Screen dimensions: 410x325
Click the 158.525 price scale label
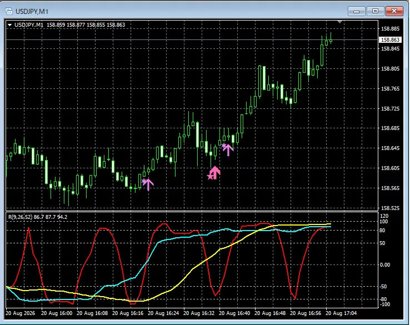[390, 208]
